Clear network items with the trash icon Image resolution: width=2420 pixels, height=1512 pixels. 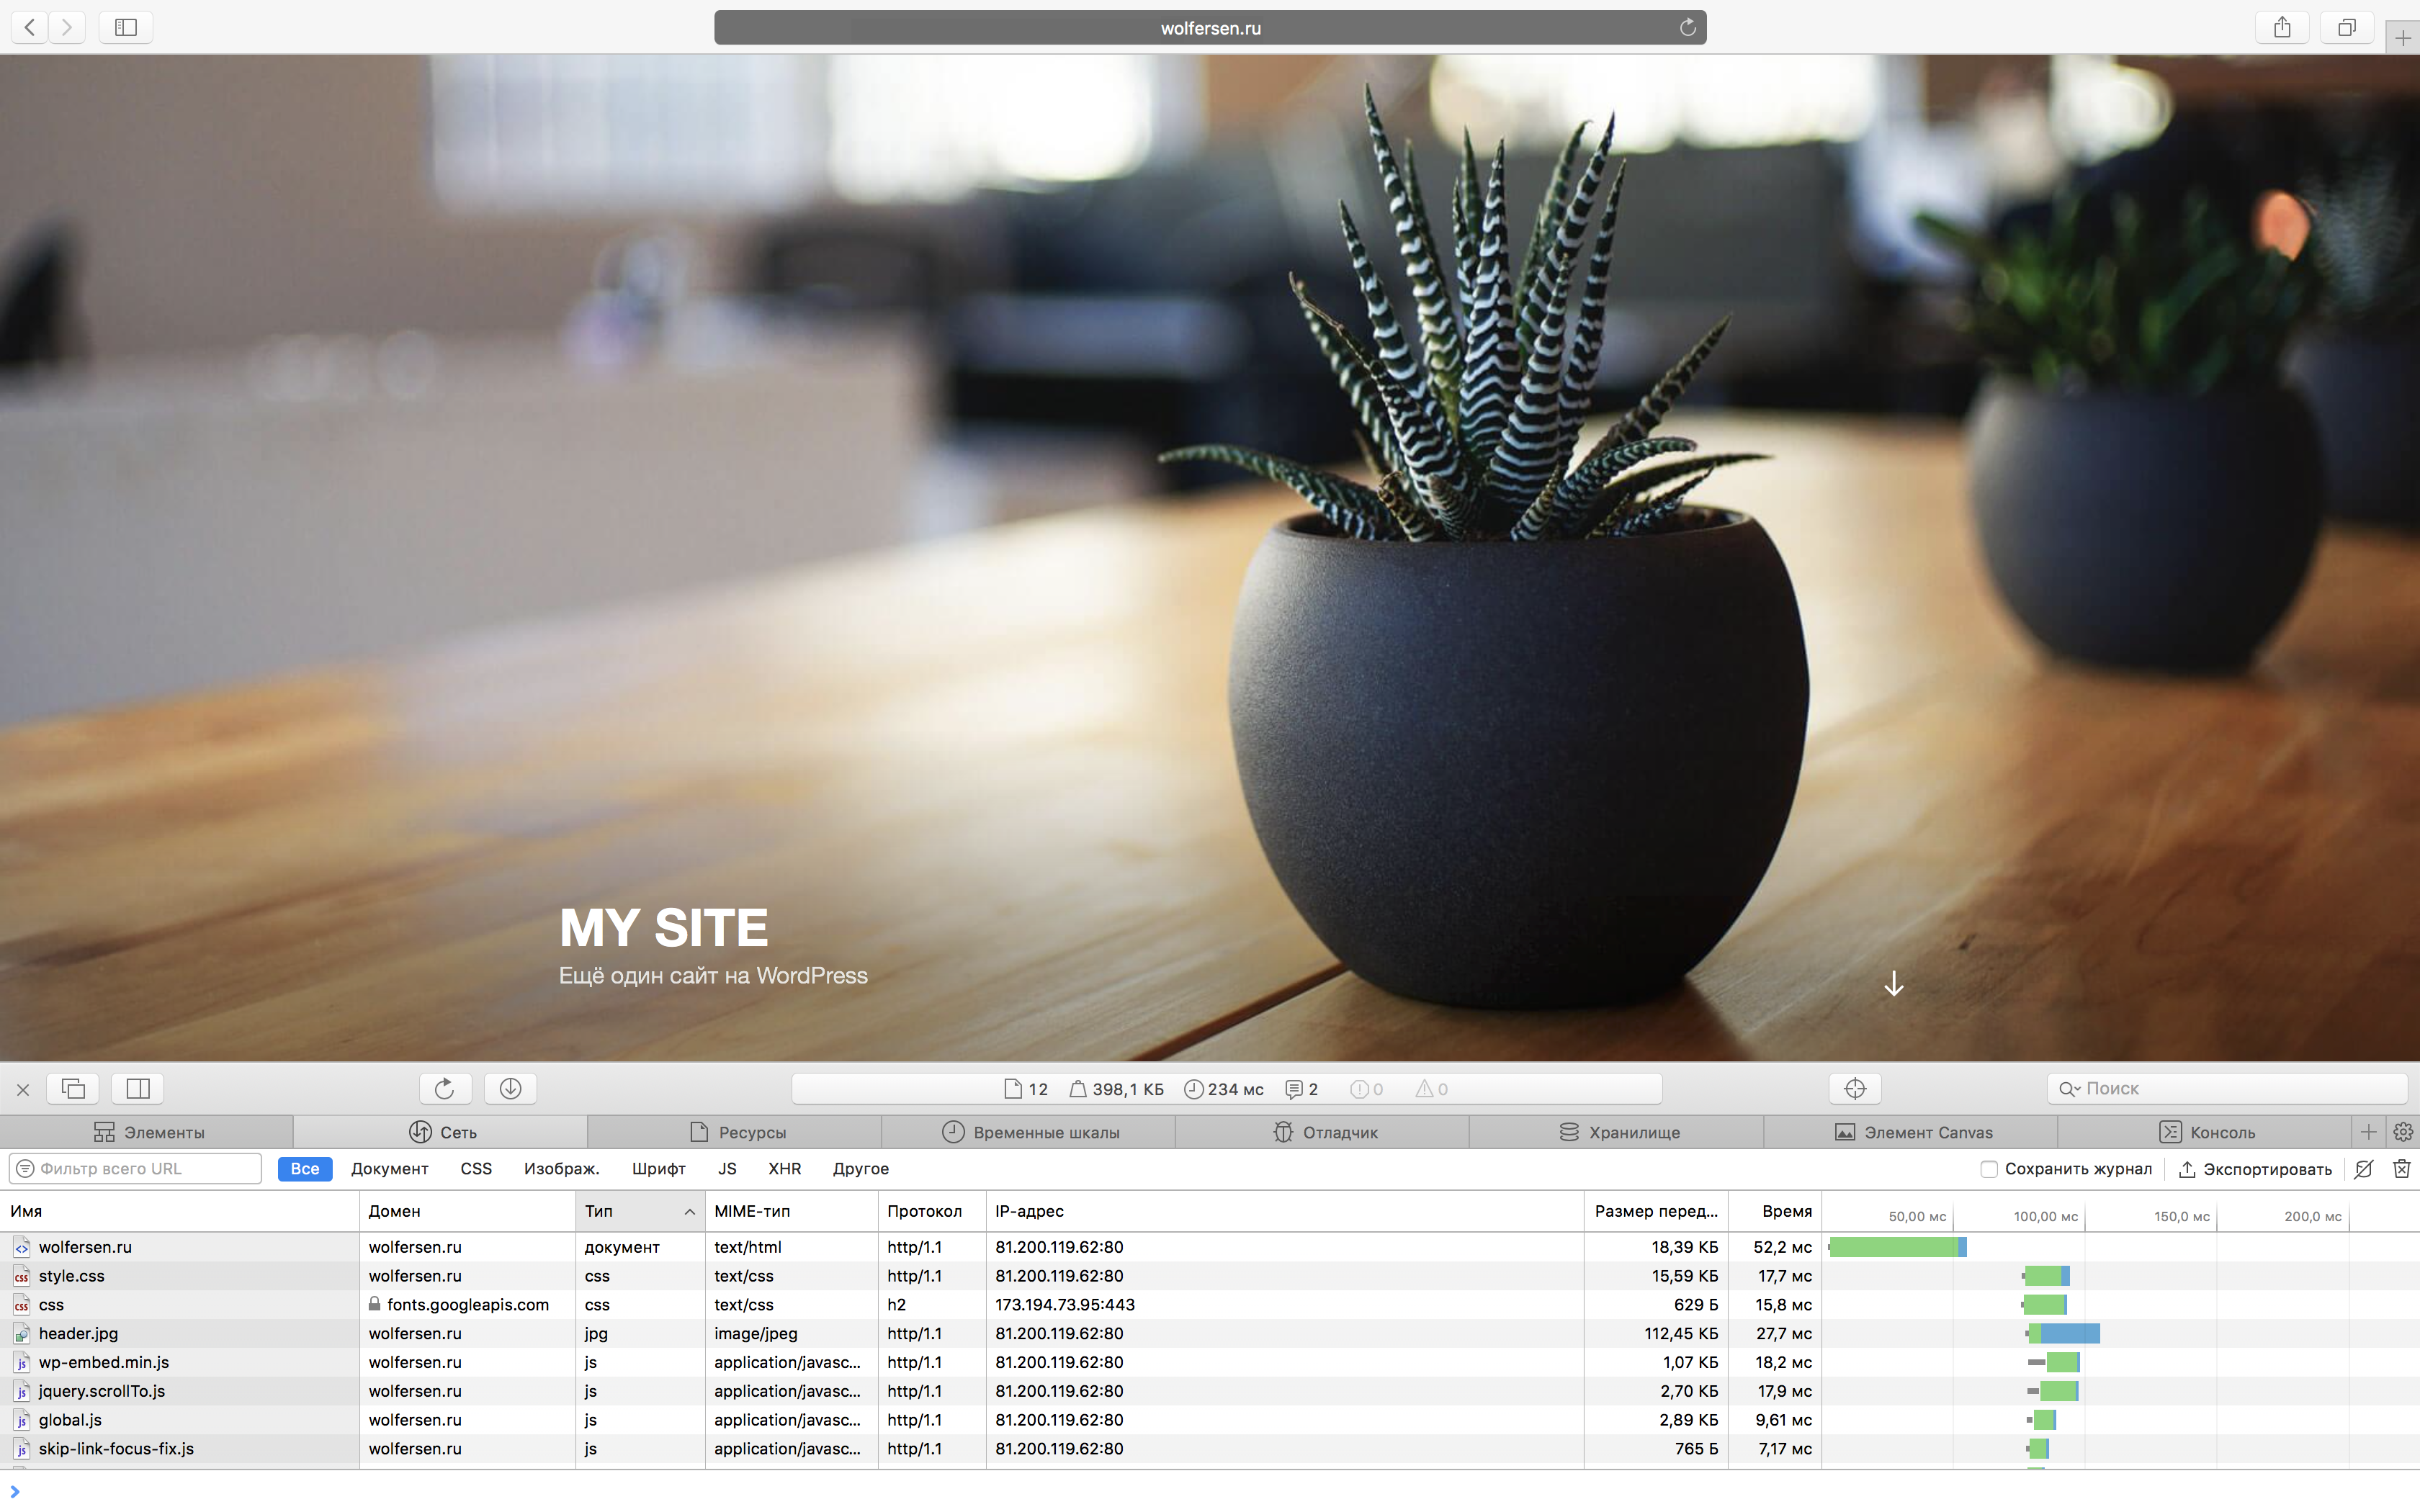2401,1168
